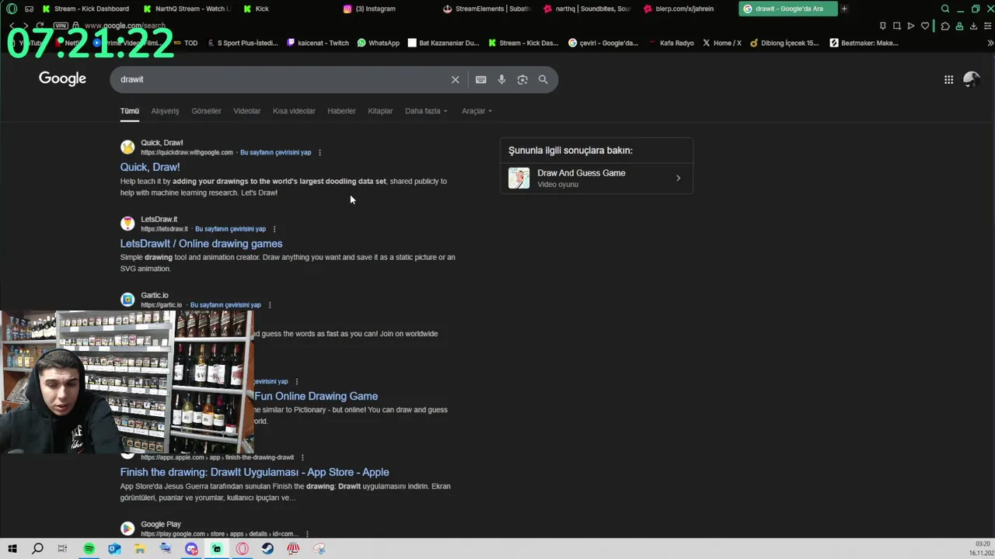The width and height of the screenshot is (995, 559).
Task: Open Finish the drawing: DrawIt App Store link
Action: click(255, 472)
